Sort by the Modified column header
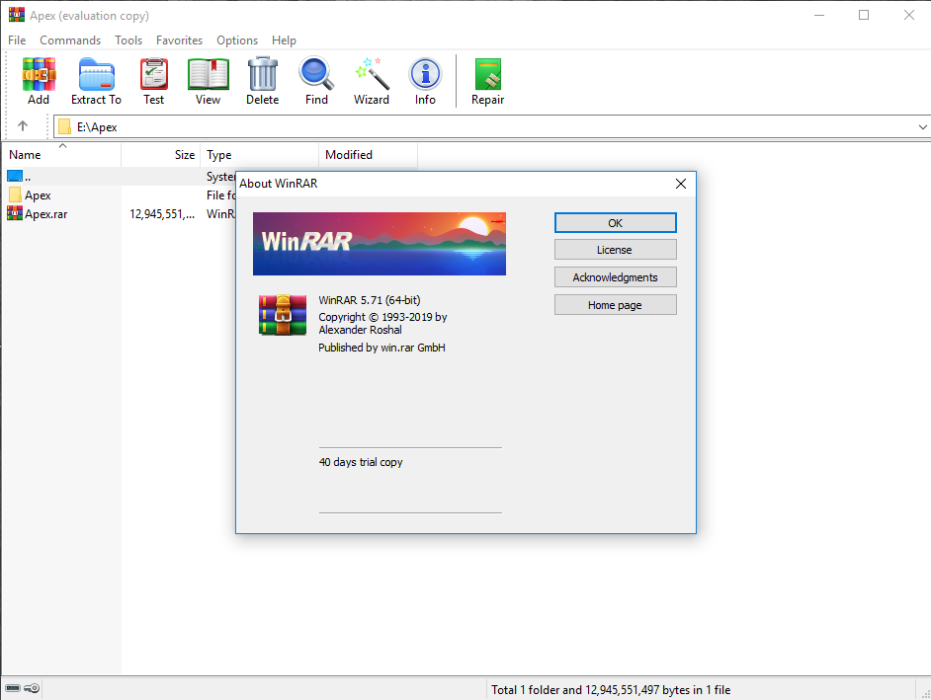Image resolution: width=931 pixels, height=700 pixels. [x=368, y=155]
